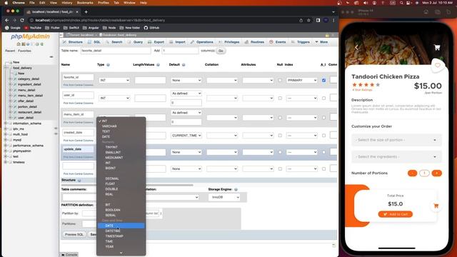
Task: Click the update_date name field
Action: (78, 149)
